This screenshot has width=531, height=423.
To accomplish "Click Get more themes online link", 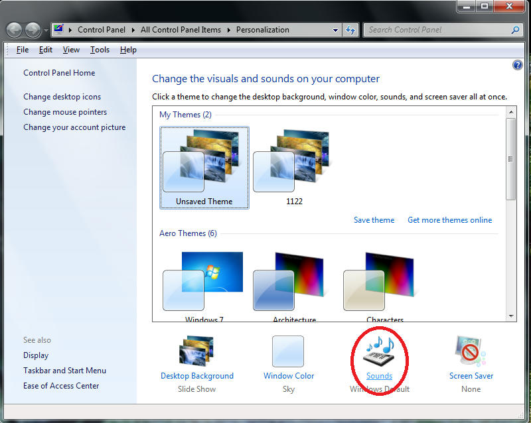I will 449,220.
